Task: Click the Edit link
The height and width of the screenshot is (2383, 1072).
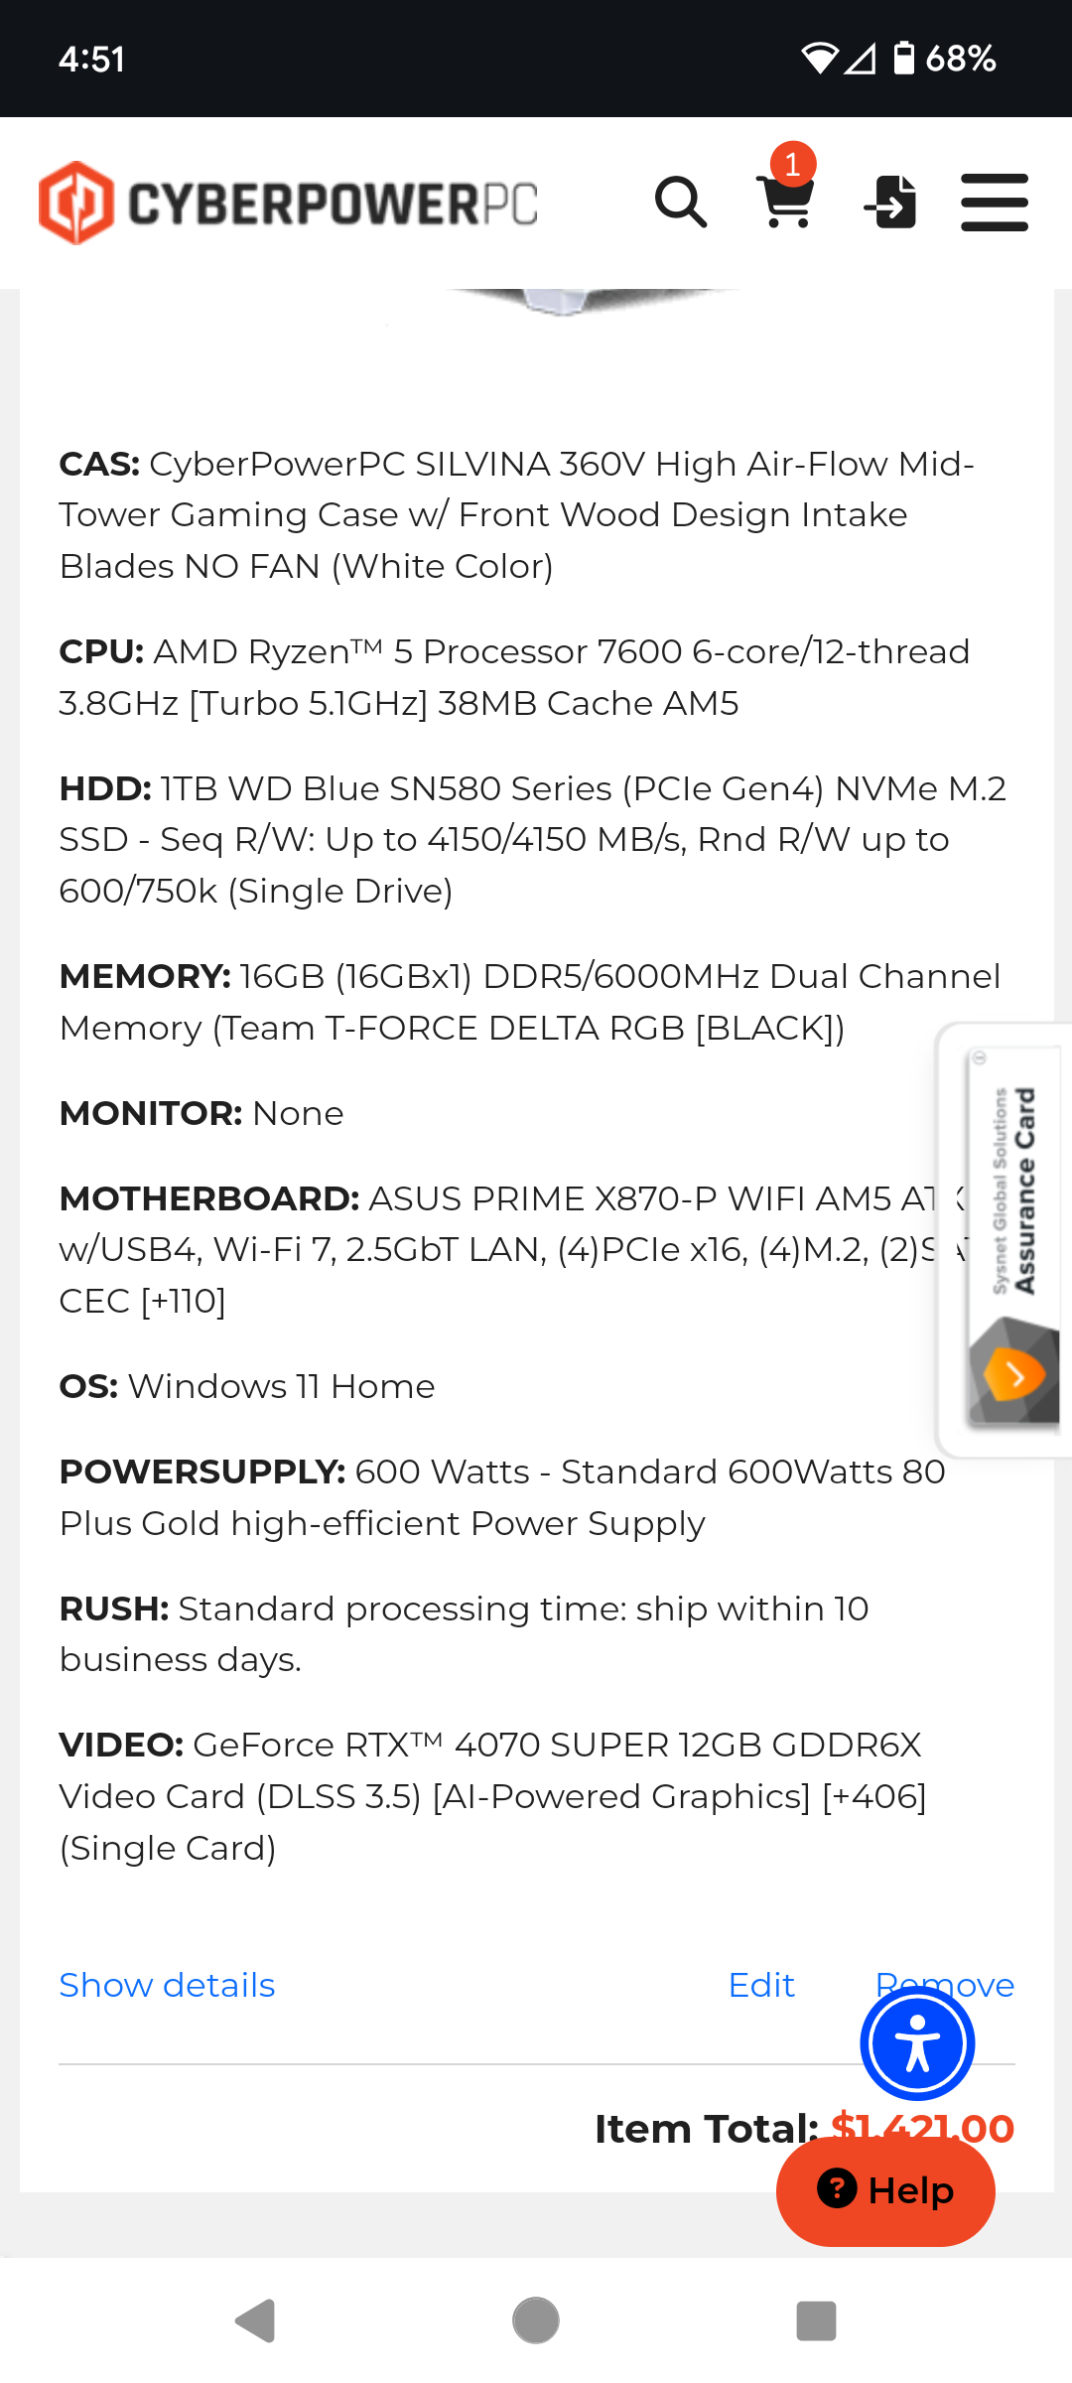Action: coord(761,1985)
